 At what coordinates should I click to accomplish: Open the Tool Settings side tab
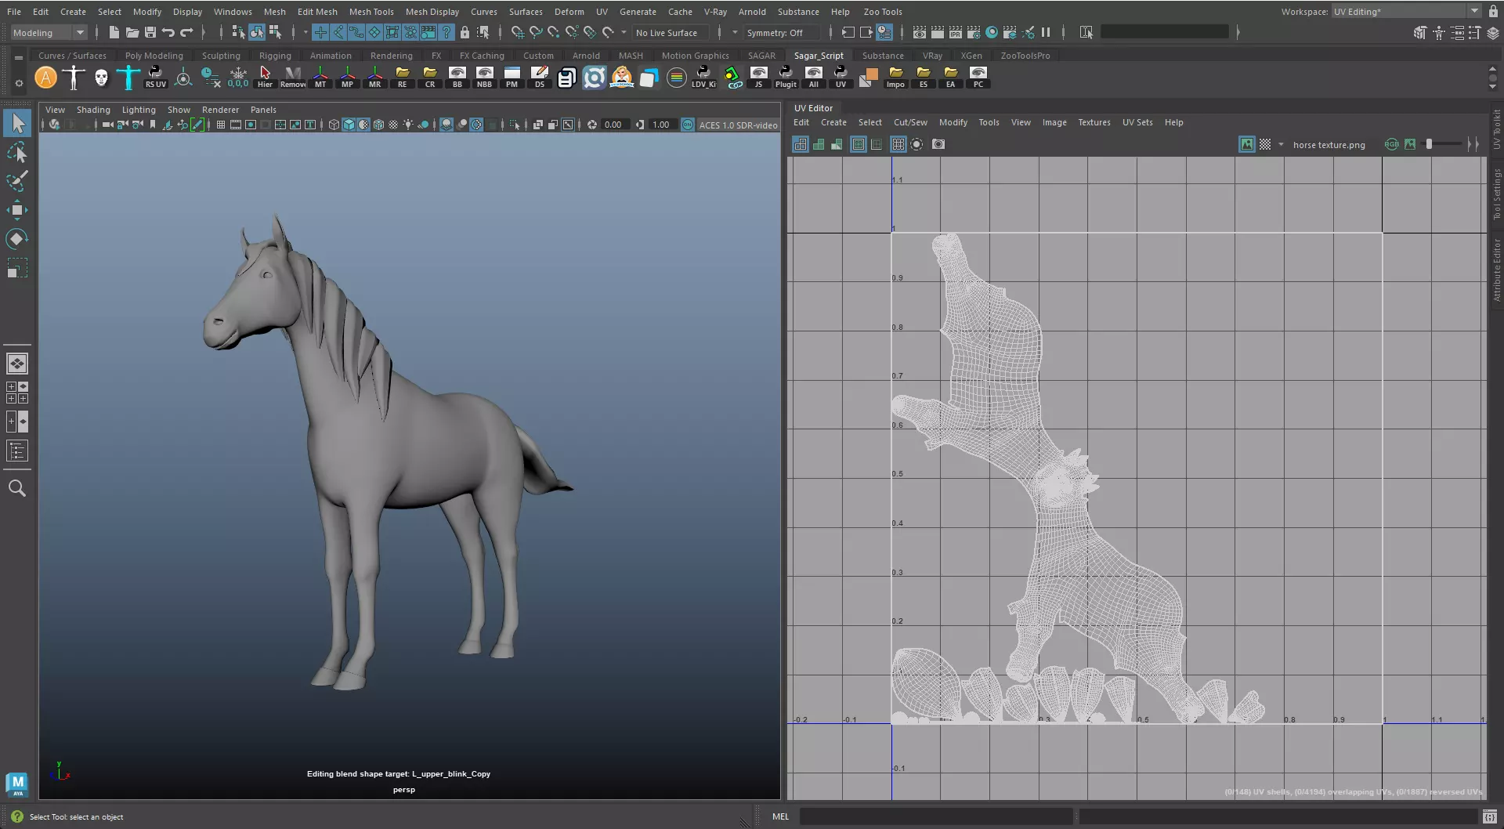pos(1496,194)
